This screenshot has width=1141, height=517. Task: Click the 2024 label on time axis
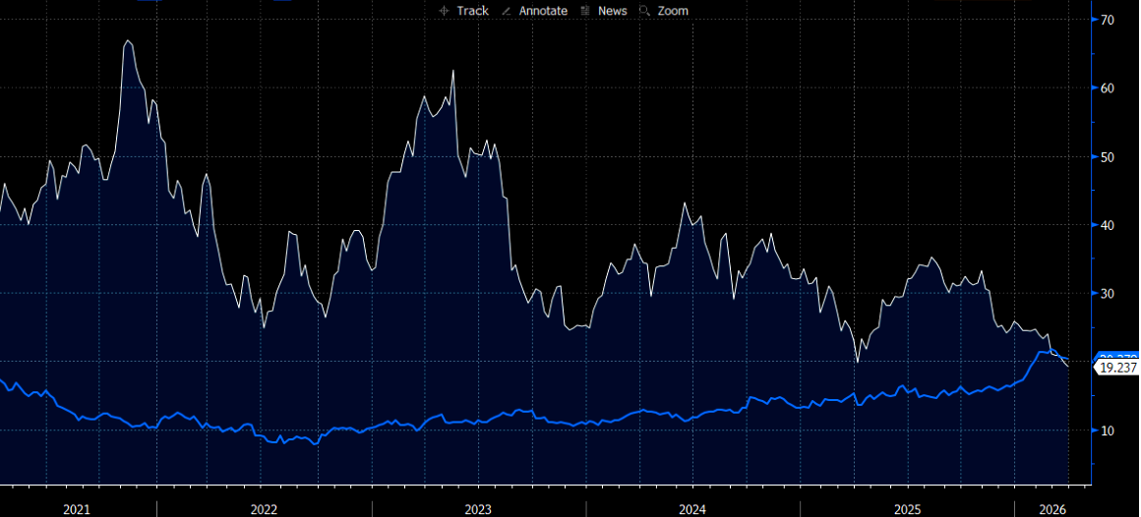click(692, 509)
